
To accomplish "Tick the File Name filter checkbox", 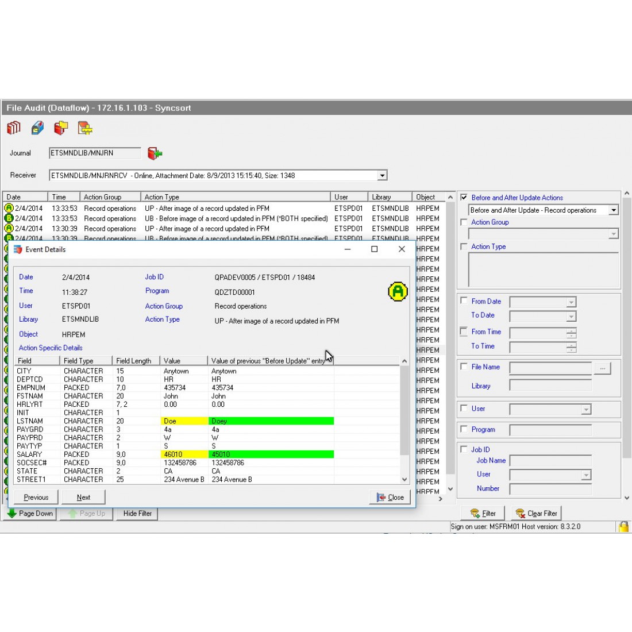I will pos(464,366).
